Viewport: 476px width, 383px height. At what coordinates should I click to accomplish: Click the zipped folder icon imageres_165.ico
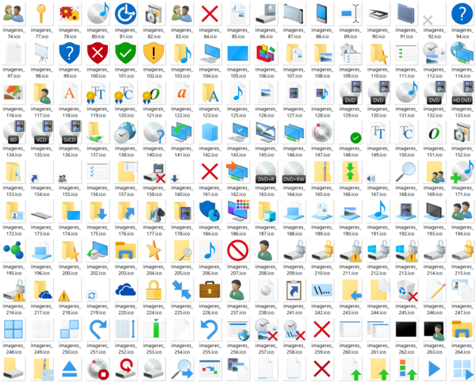(x=322, y=172)
